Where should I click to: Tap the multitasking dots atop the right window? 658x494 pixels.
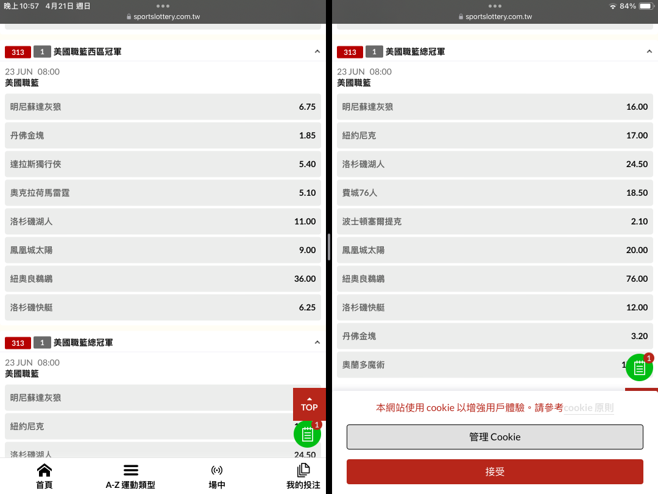495,6
